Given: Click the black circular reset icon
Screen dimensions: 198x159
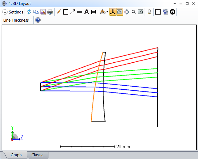Looking at the screenshot, I should point(172,12).
